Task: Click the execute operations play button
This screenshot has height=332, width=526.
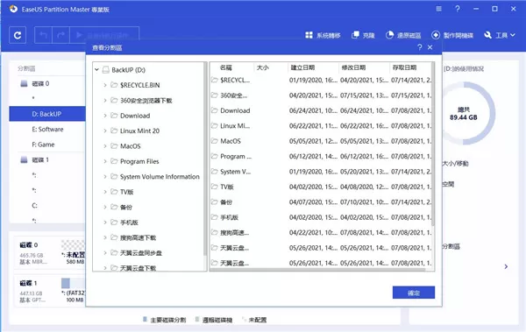Action: click(79, 35)
